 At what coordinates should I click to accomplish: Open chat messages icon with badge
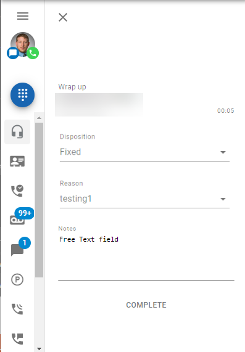(17, 250)
